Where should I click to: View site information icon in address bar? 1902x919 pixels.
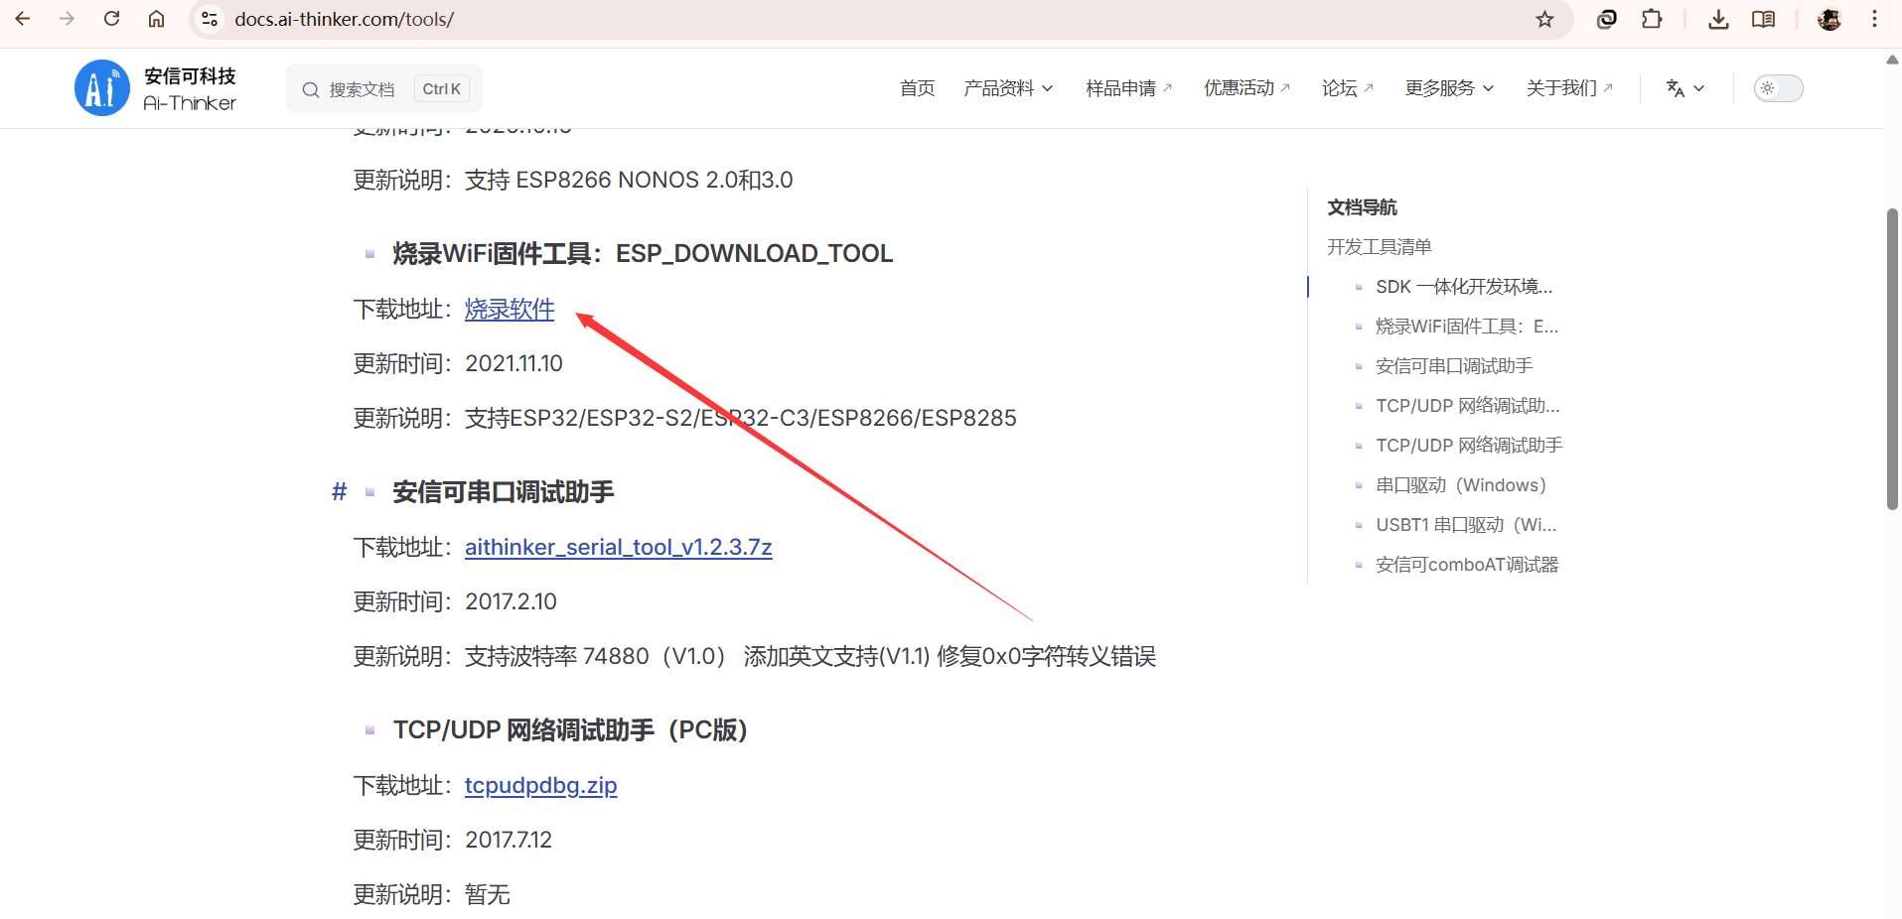click(x=210, y=19)
